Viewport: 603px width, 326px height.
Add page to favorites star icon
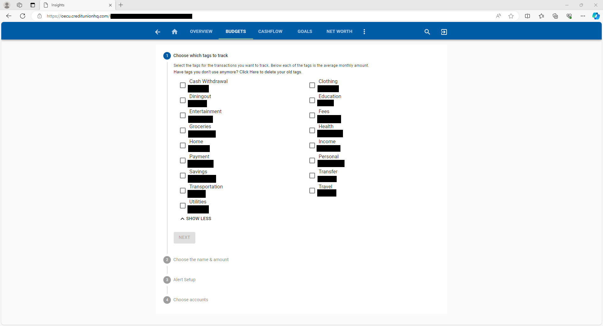pos(511,16)
